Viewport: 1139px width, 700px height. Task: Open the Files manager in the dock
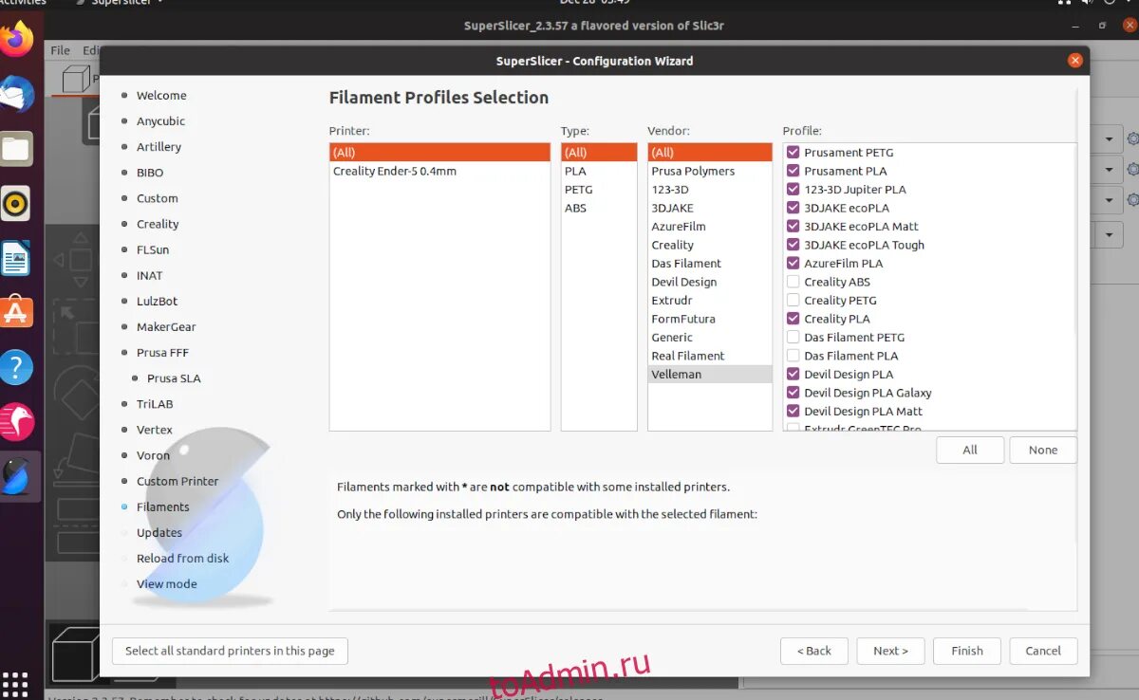pos(17,149)
